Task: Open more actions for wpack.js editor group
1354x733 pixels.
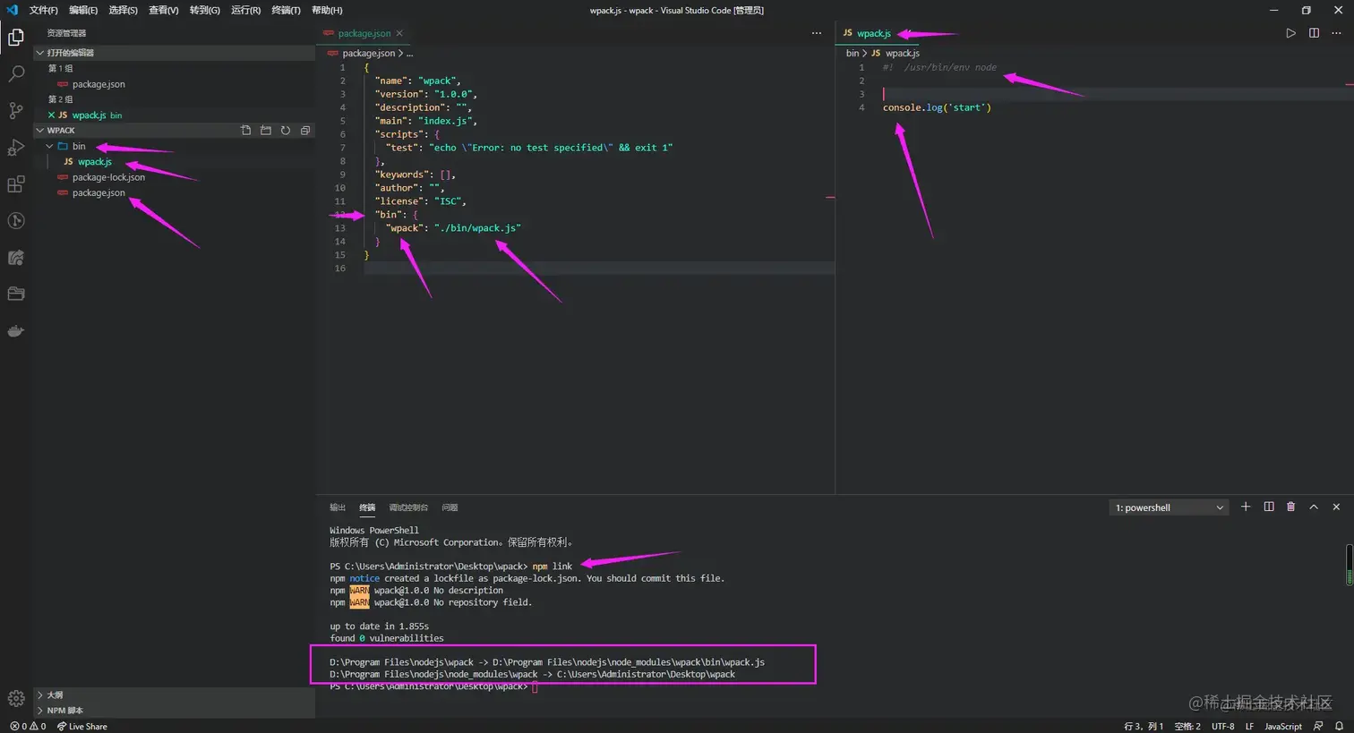Action: pyautogui.click(x=1337, y=33)
